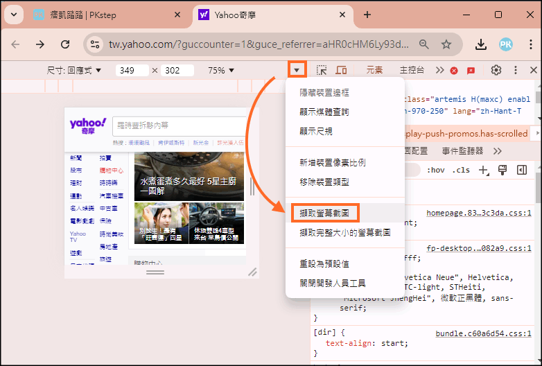
Task: Close the Yahoo奇摩 browser tab
Action: tap(342, 15)
